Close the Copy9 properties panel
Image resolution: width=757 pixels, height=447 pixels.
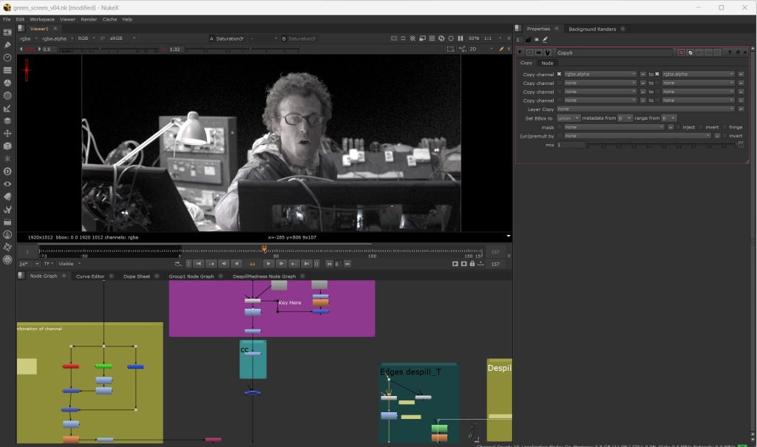coord(745,52)
